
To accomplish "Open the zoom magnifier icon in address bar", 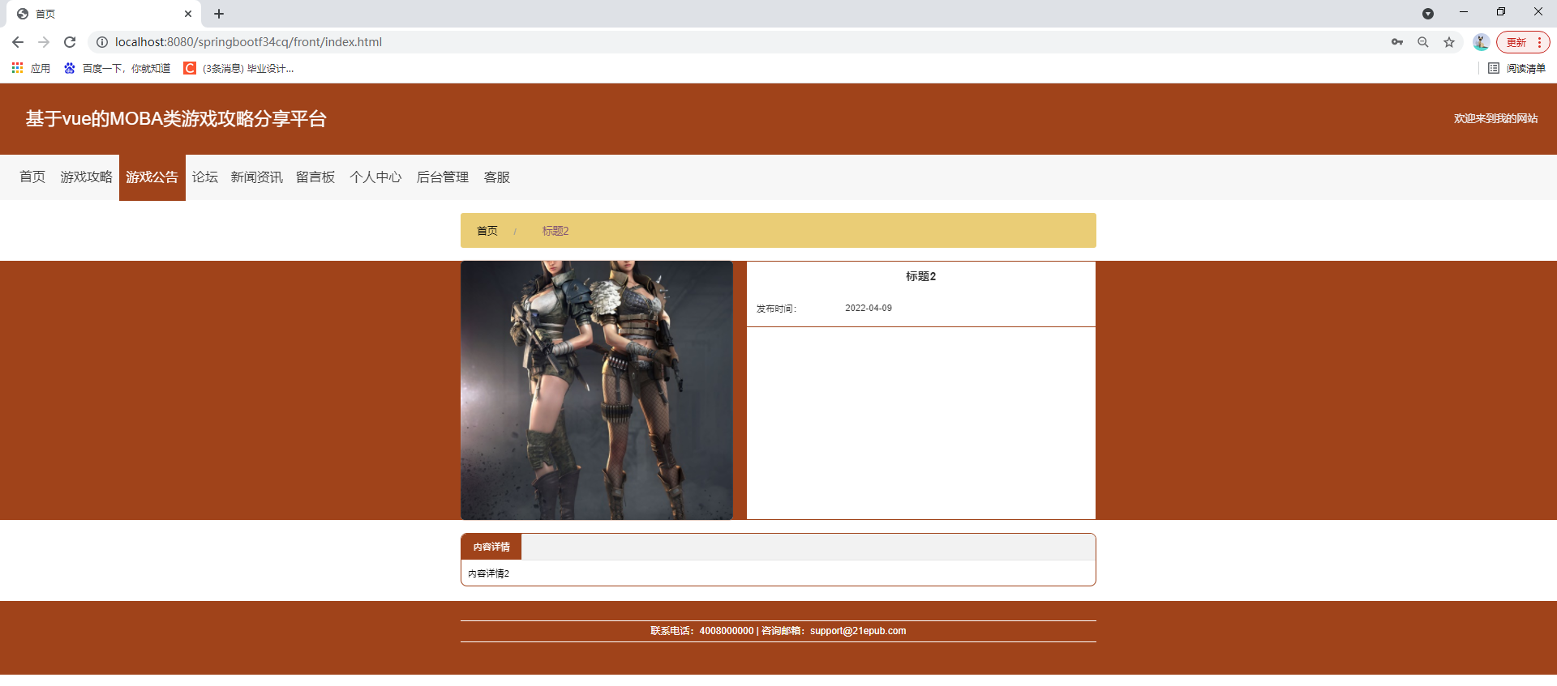I will pyautogui.click(x=1423, y=42).
